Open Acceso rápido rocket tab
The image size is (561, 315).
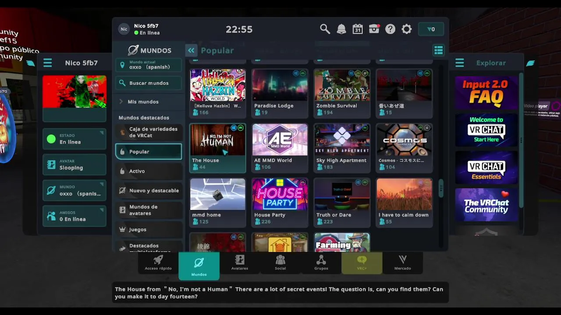158,263
